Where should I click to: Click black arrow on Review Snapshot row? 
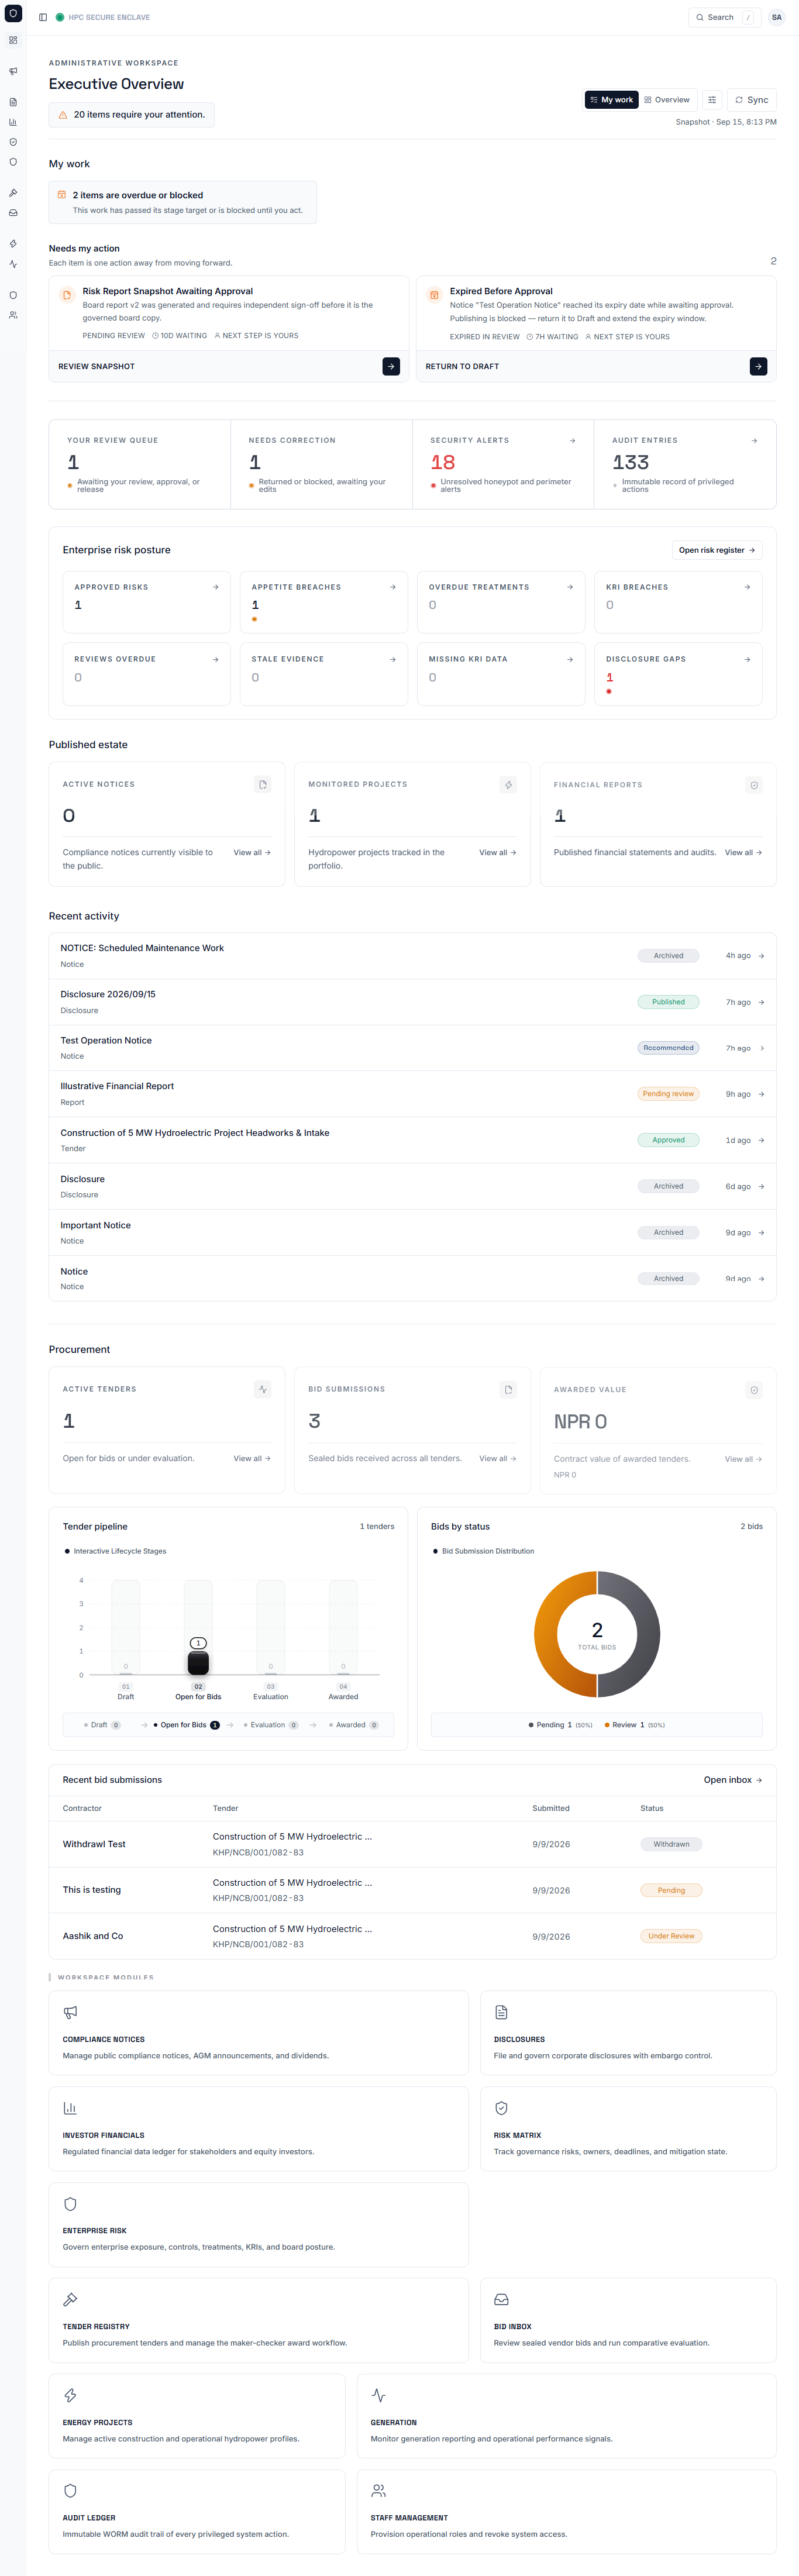391,367
